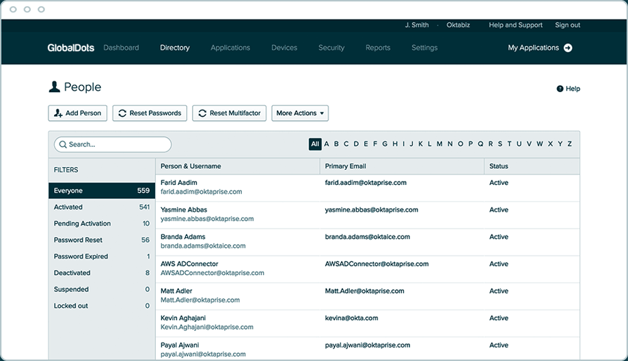Switch to the Security menu

[x=331, y=48]
